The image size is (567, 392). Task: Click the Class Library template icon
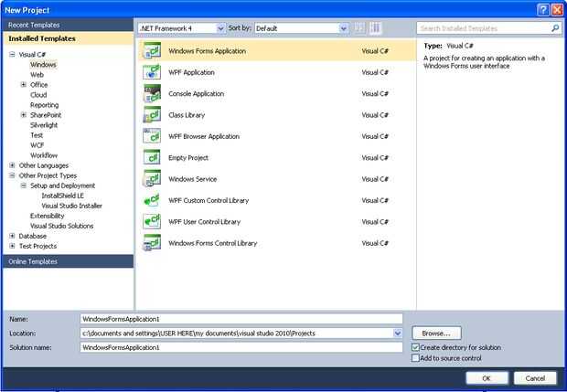(152, 115)
